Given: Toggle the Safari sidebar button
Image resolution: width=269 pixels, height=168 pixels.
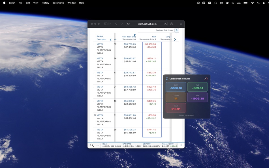Looking at the screenshot, I should tap(106, 24).
